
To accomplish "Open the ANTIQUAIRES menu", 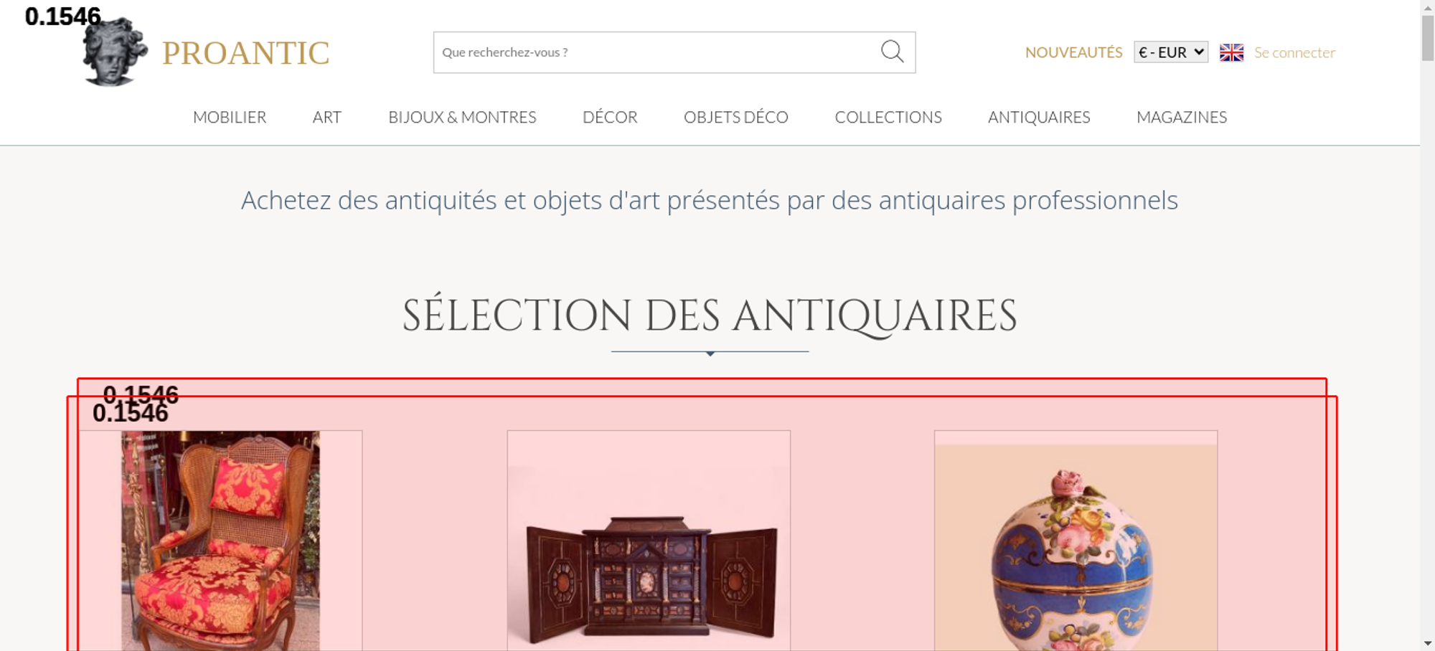I will pyautogui.click(x=1039, y=117).
